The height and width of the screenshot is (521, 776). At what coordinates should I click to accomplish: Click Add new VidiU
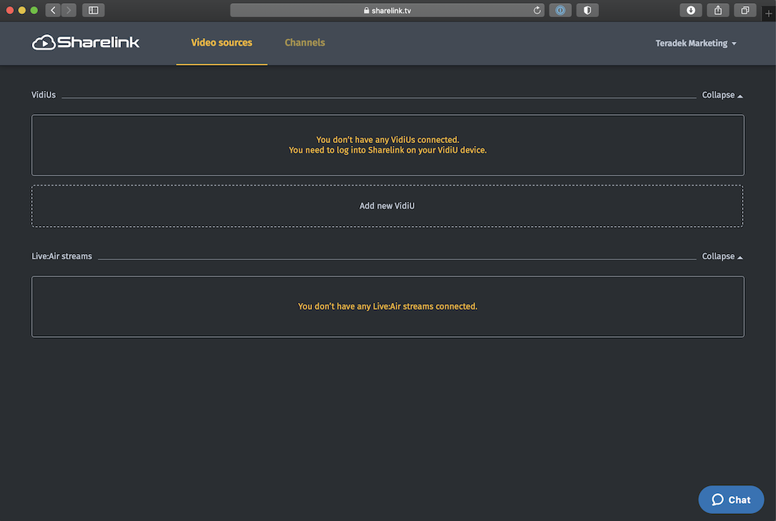click(x=387, y=206)
